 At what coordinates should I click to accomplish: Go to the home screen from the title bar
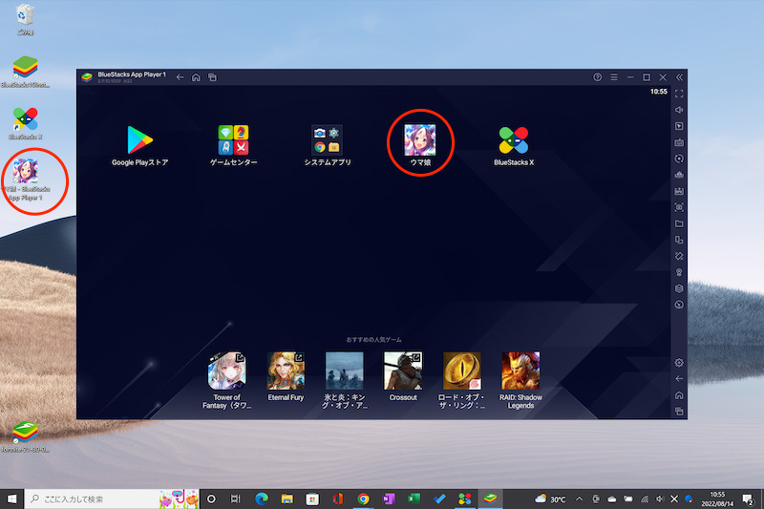coord(196,76)
